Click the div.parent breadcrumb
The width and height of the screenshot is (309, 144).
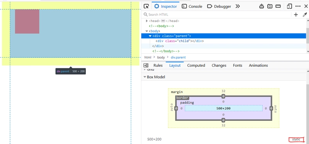click(178, 58)
